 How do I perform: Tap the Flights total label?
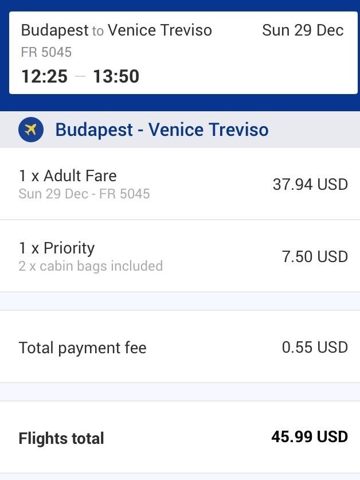tap(61, 439)
